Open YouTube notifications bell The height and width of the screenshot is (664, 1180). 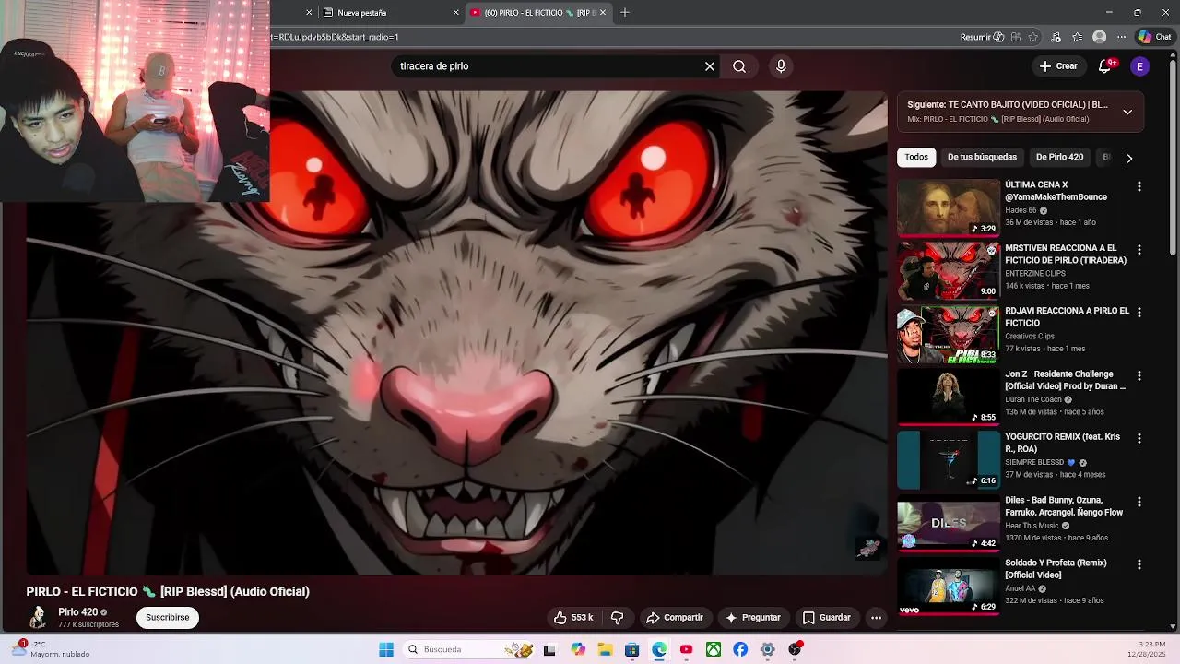point(1105,66)
